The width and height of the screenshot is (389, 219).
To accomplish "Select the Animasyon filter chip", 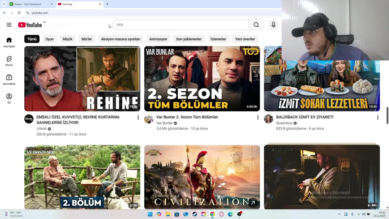I will pyautogui.click(x=158, y=39).
